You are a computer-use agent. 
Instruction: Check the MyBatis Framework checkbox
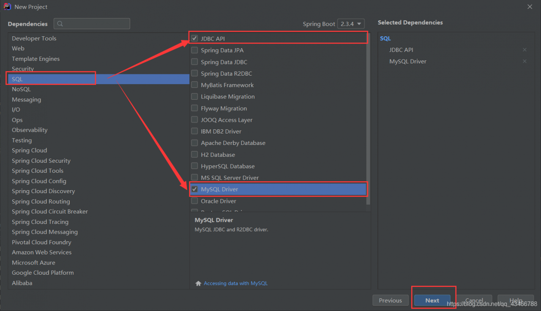194,85
